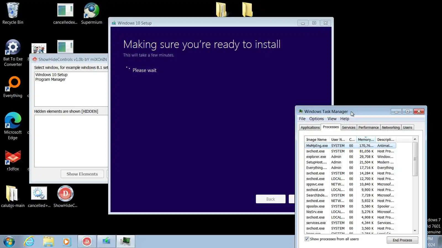Click the Windows 10 Setup title bar icon
Viewport: 442px width, 248px height.
(114, 23)
